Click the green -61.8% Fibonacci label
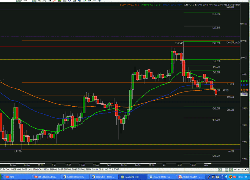The width and height of the screenshot is (250, 180). (x=216, y=119)
